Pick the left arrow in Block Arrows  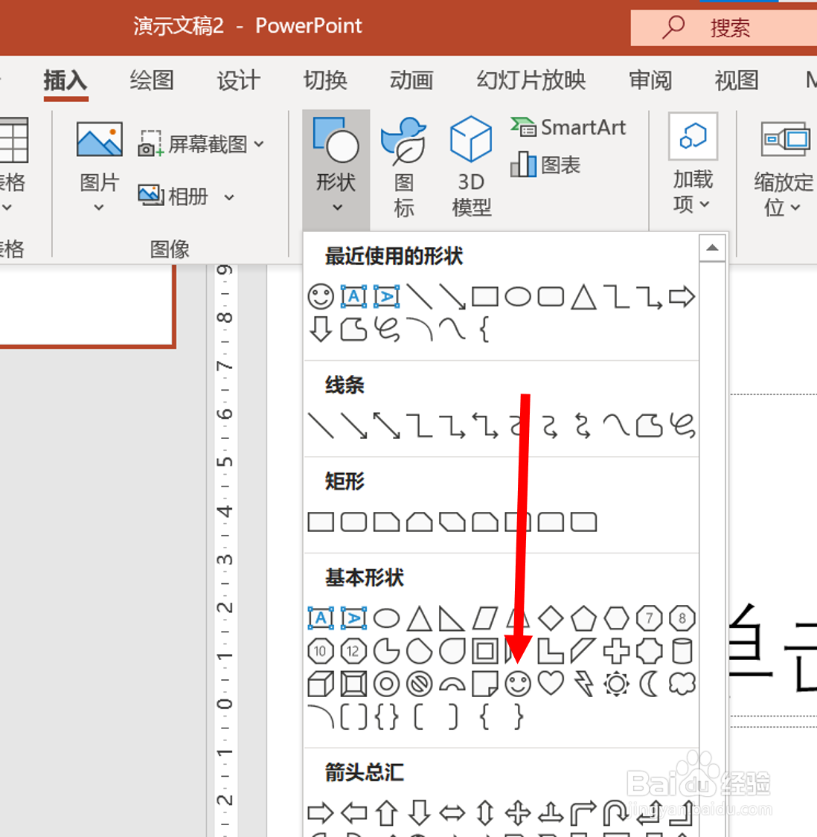353,813
